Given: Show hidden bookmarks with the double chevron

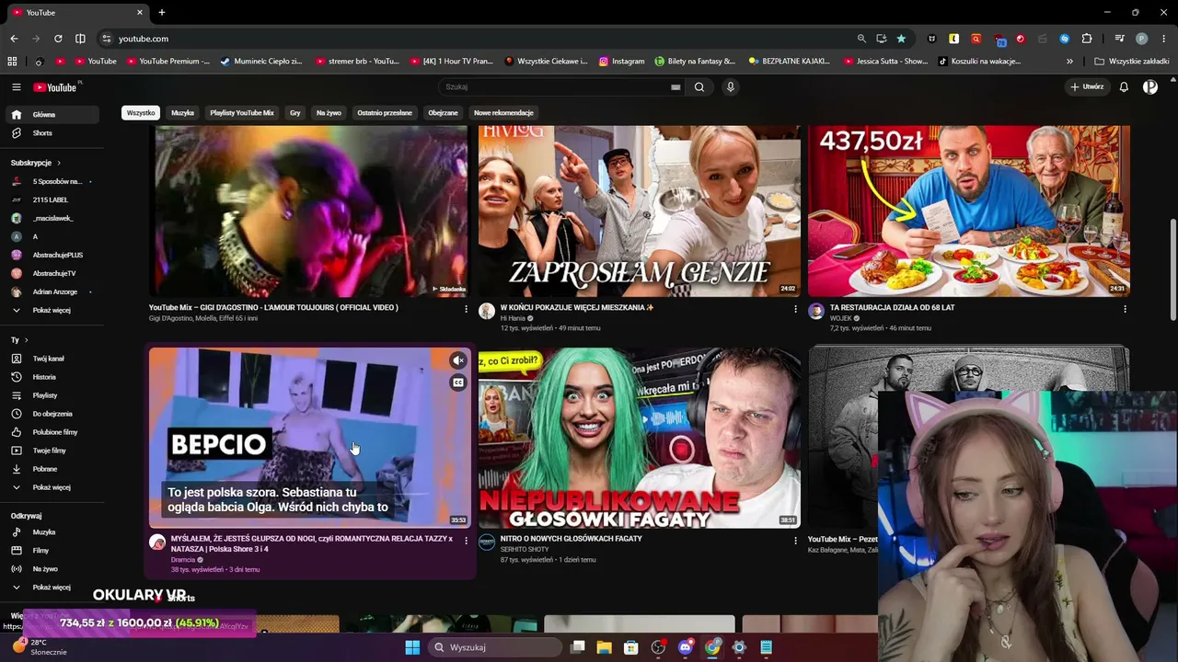Looking at the screenshot, I should (x=1069, y=62).
